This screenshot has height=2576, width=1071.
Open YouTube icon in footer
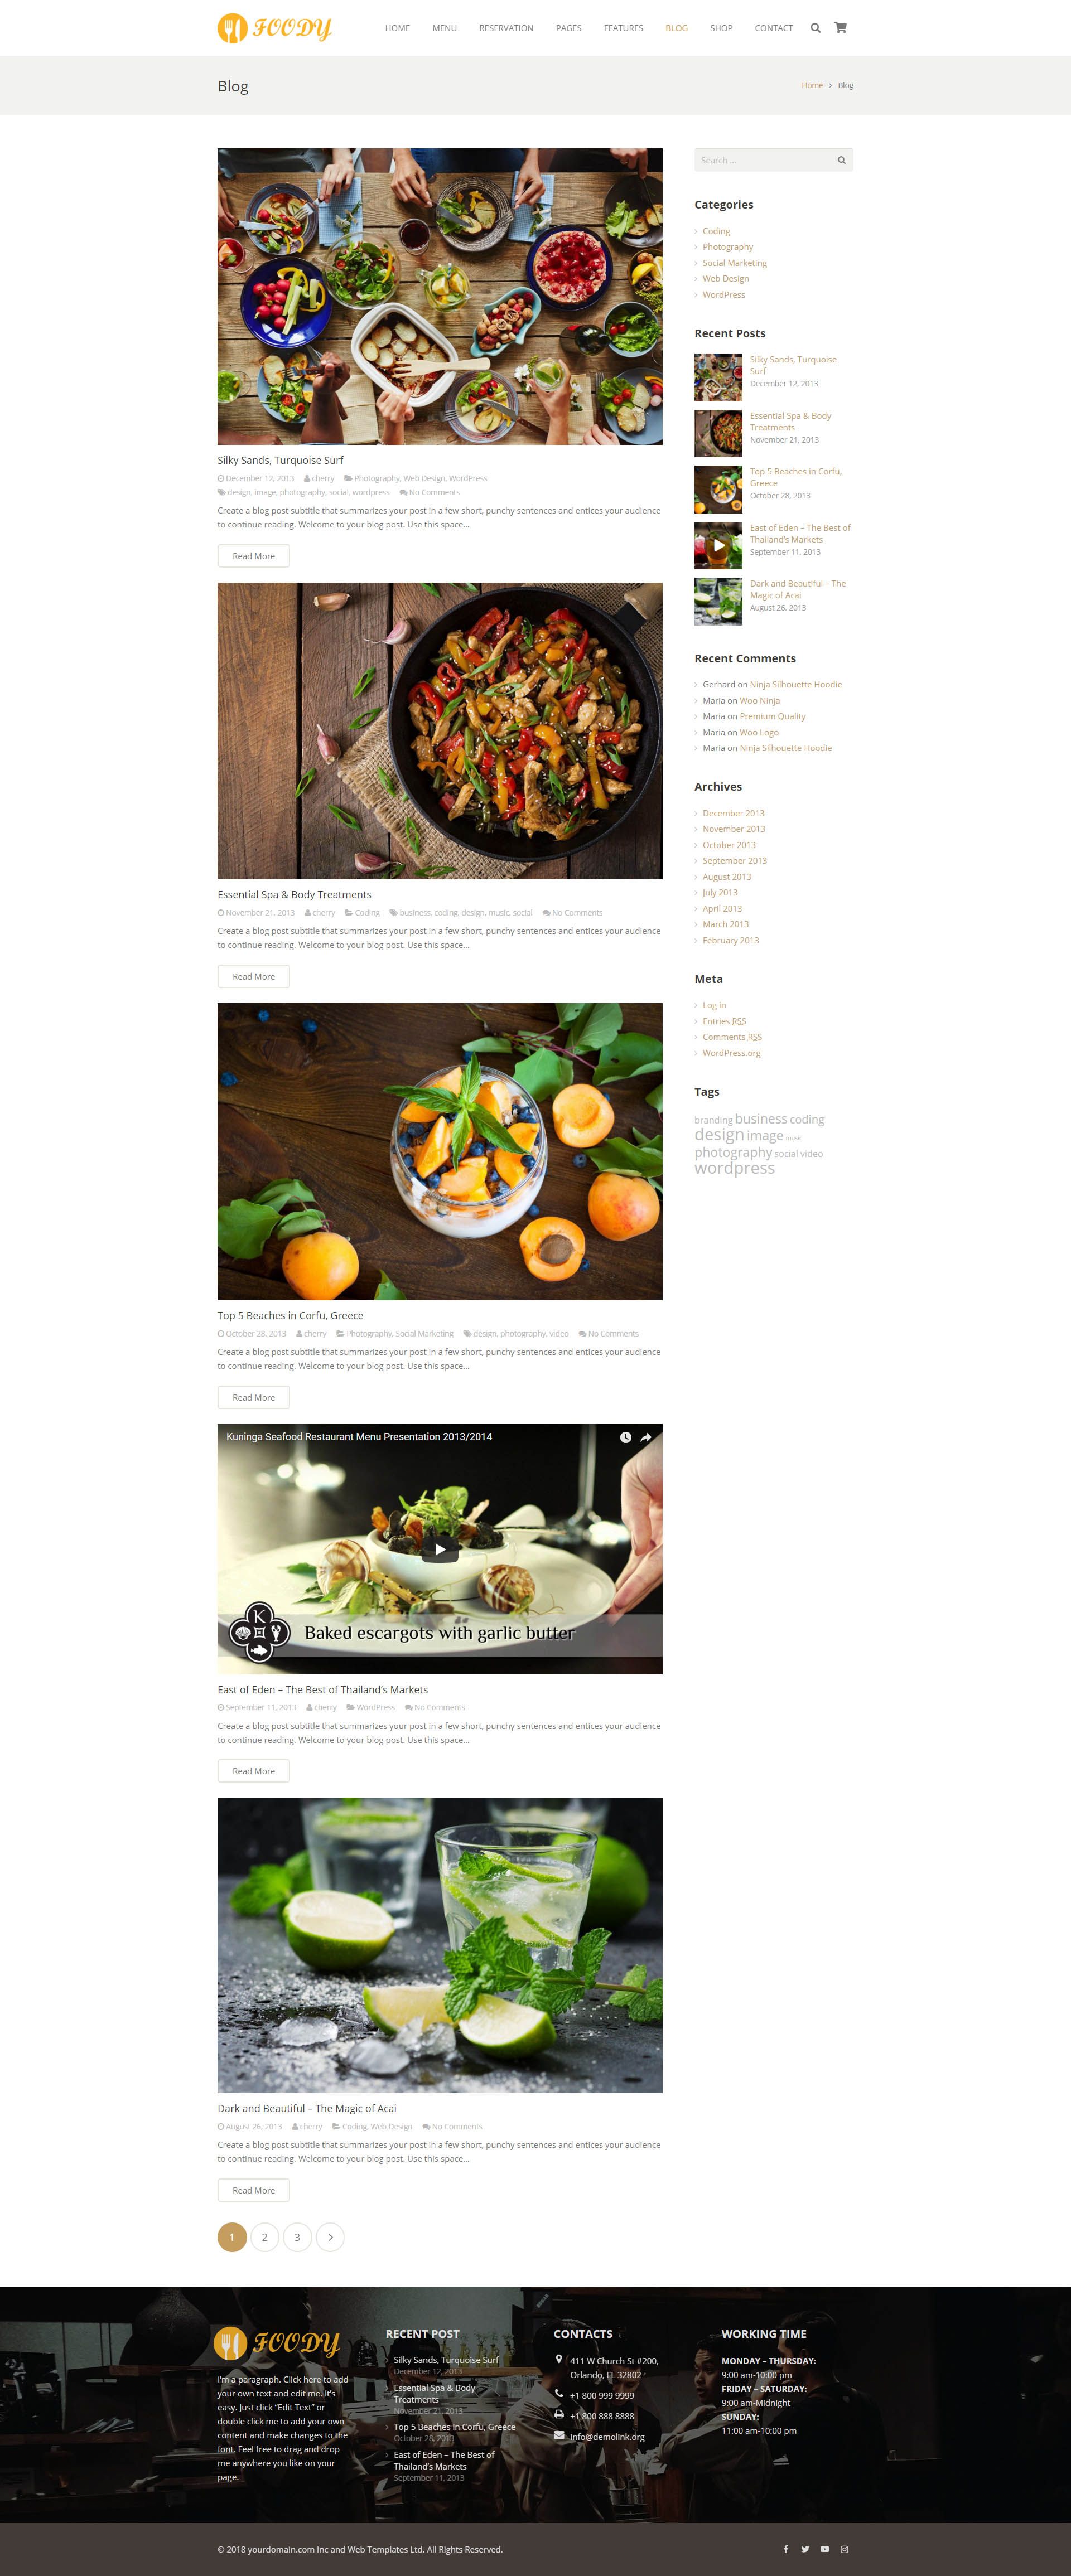(825, 2549)
